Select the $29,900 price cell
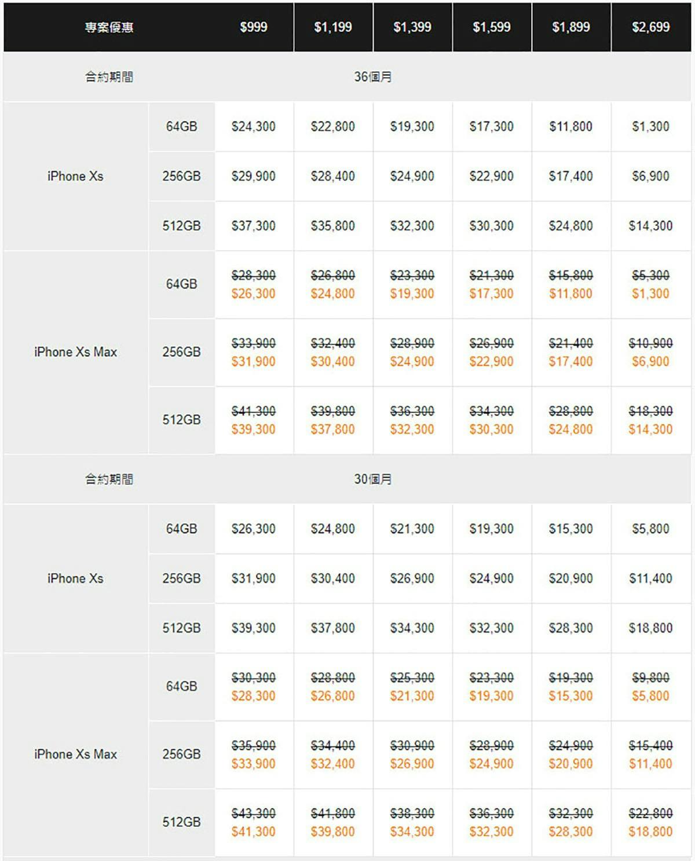The height and width of the screenshot is (861, 695). point(254,176)
